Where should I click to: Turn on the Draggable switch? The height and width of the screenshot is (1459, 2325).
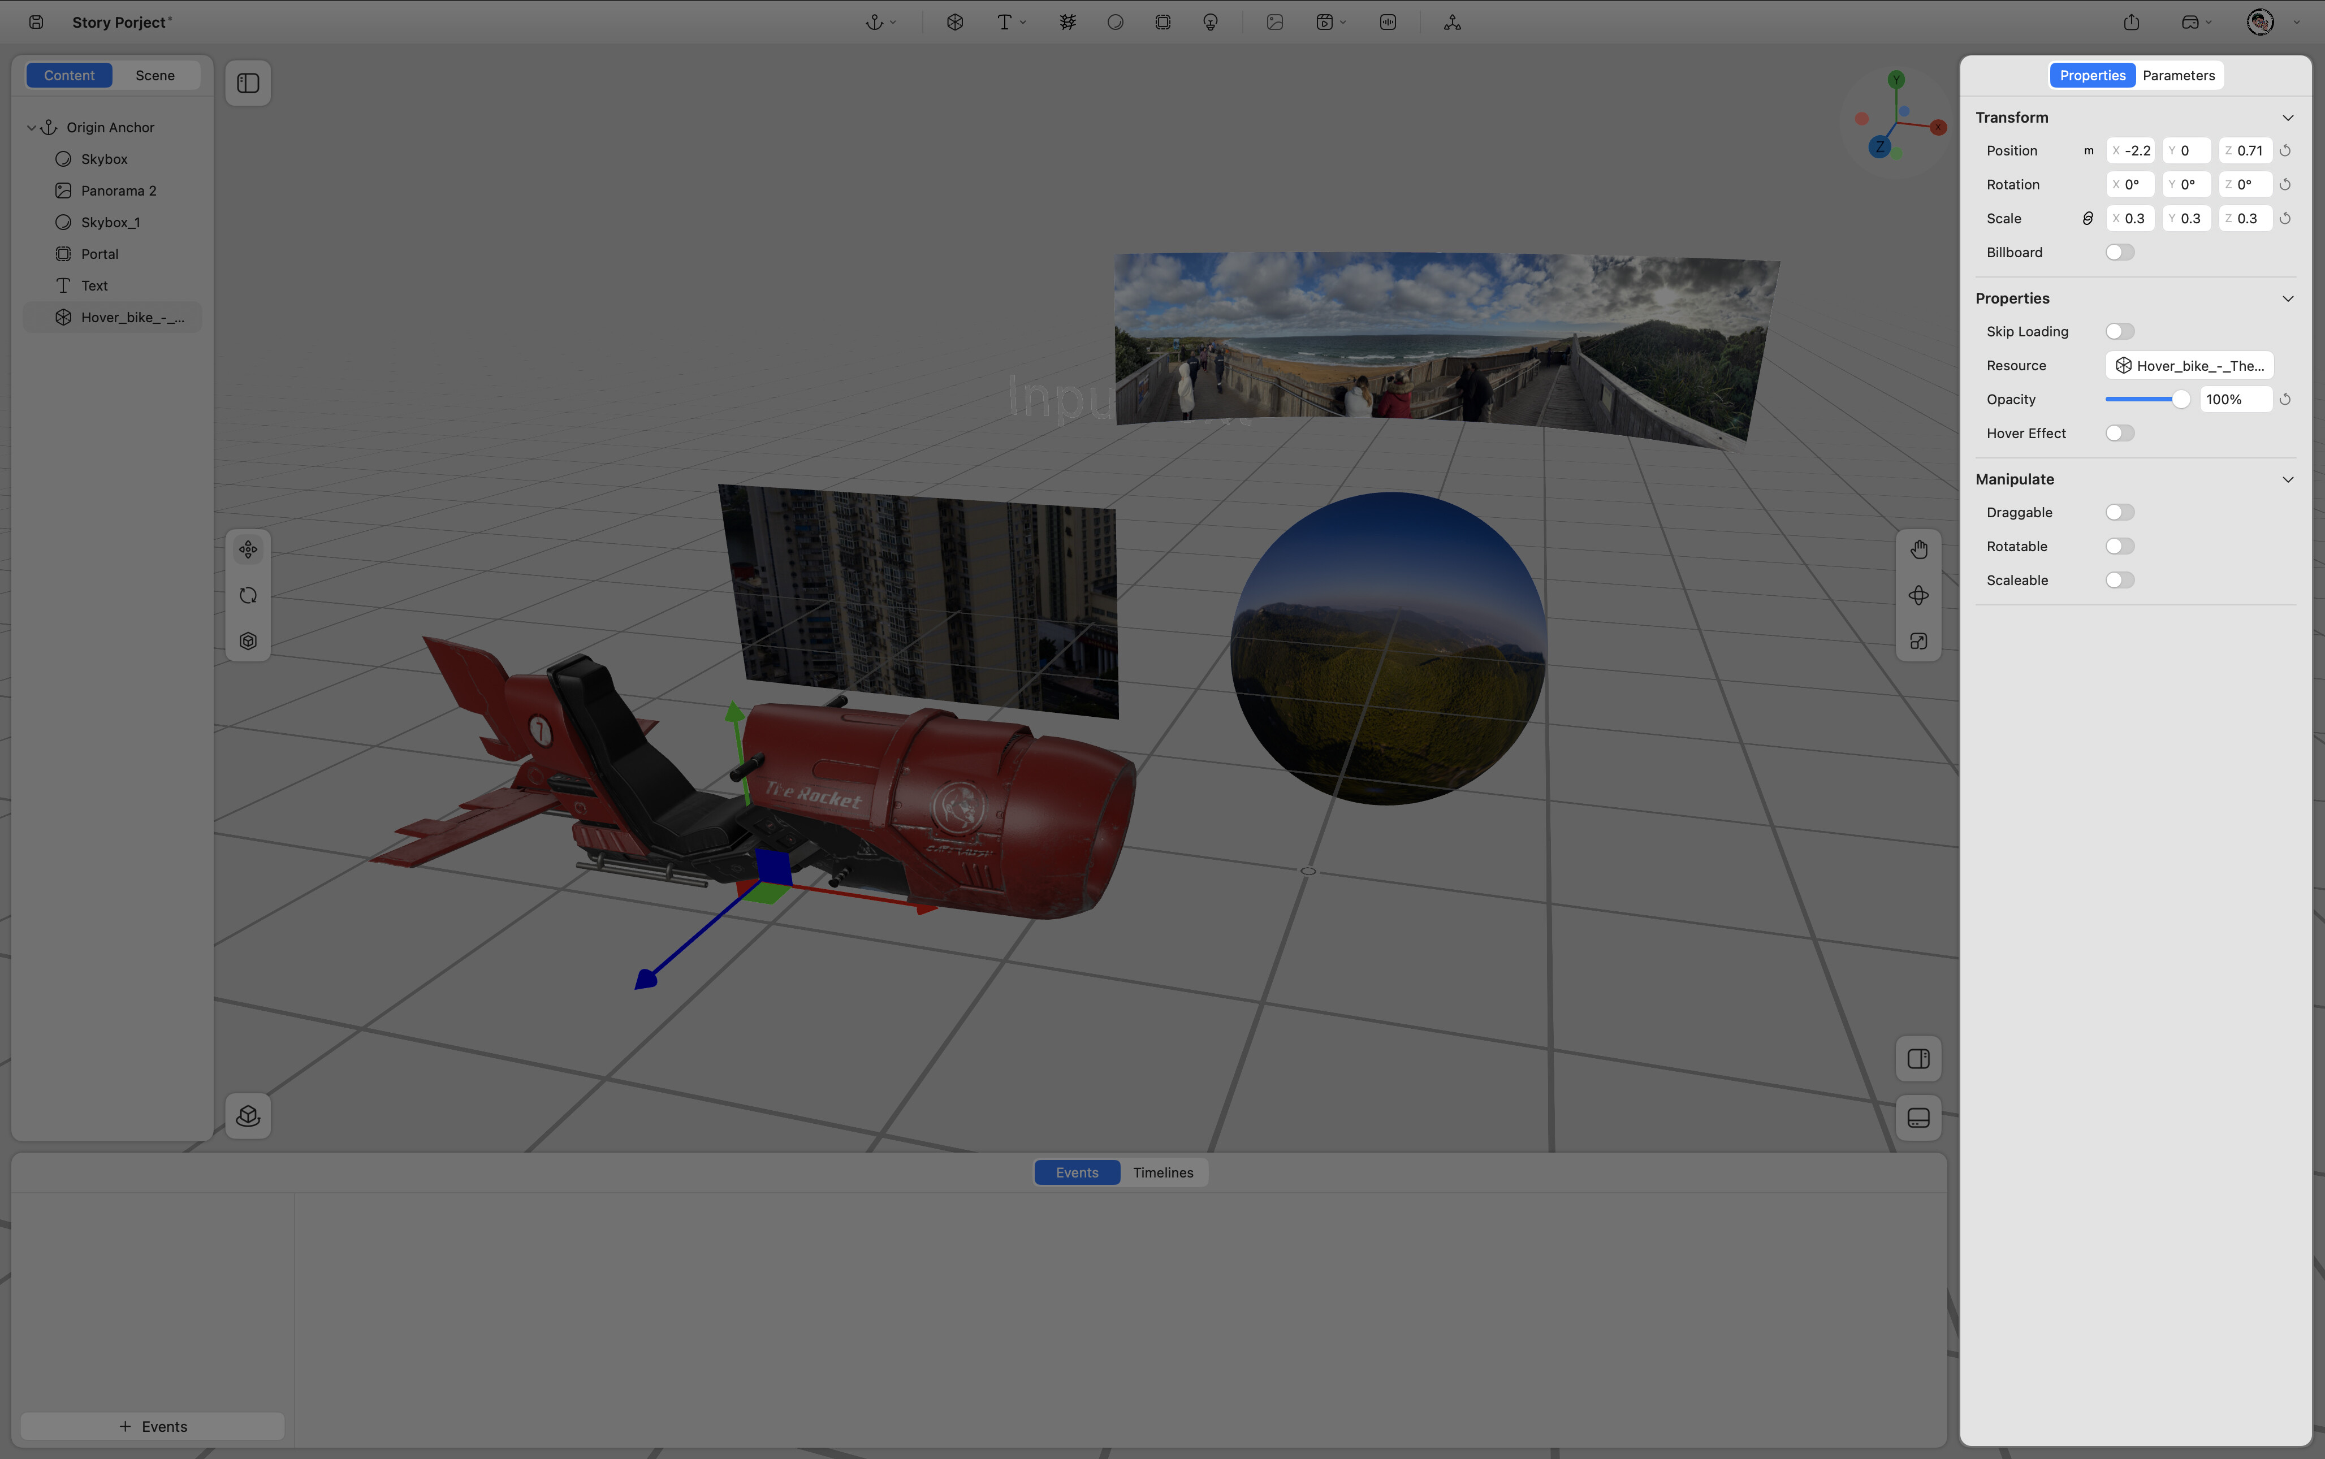point(2119,512)
